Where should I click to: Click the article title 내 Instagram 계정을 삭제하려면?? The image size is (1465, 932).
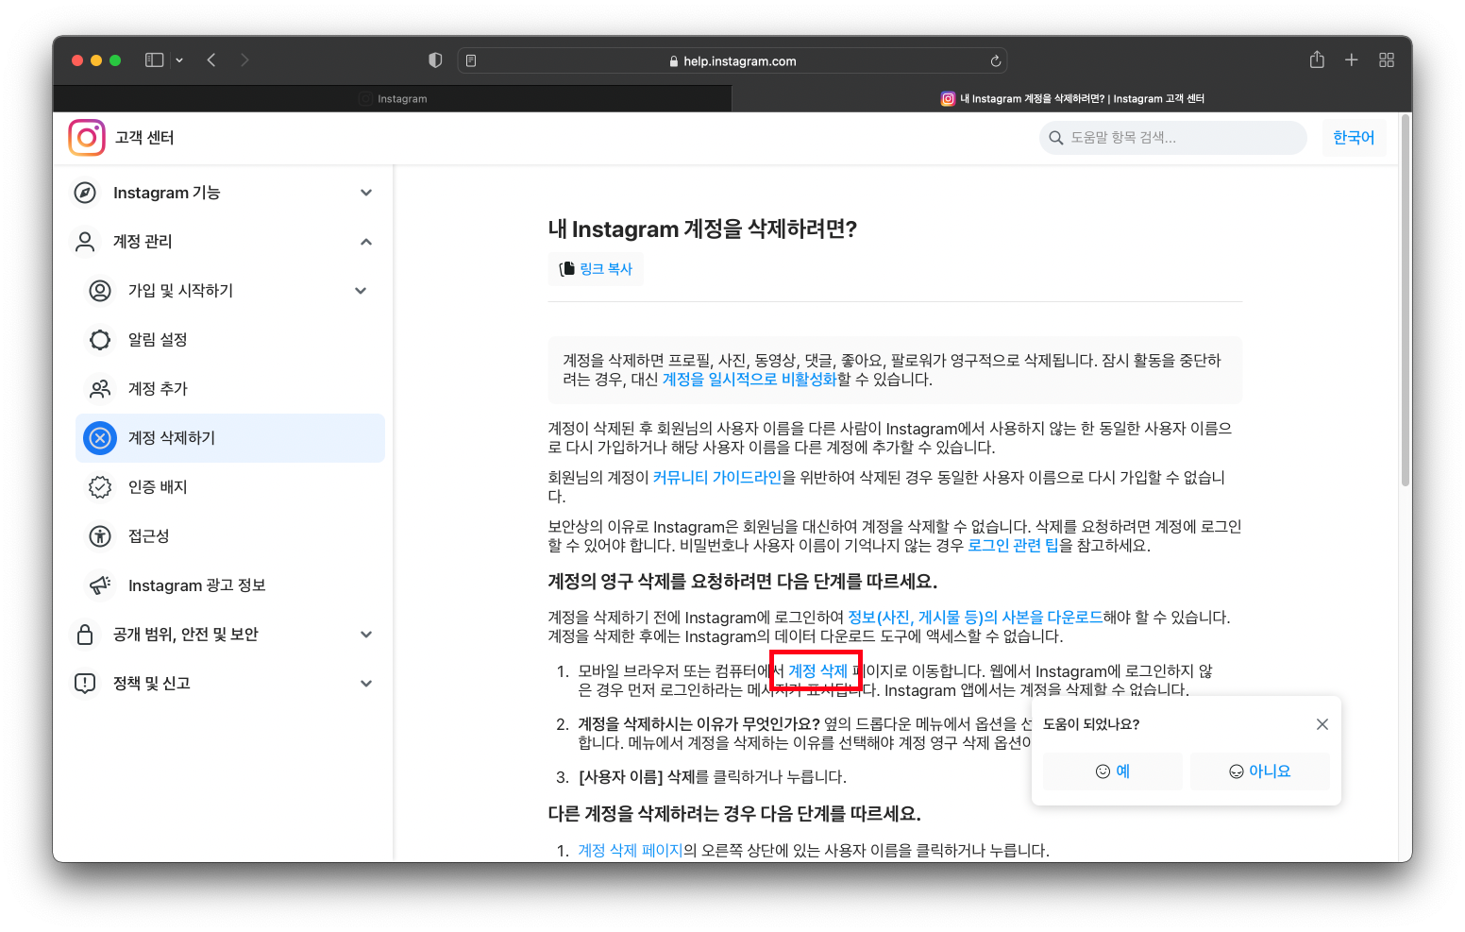702,229
